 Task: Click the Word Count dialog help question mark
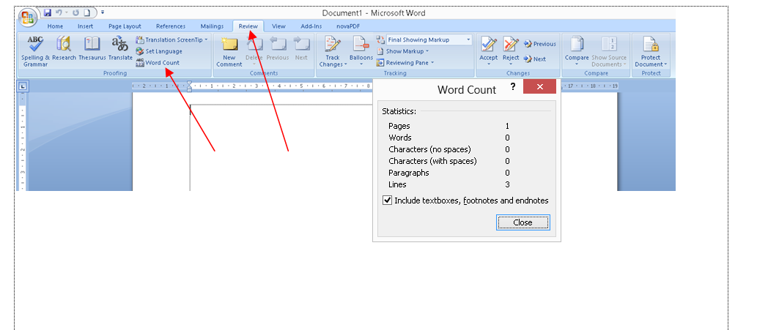coord(513,86)
